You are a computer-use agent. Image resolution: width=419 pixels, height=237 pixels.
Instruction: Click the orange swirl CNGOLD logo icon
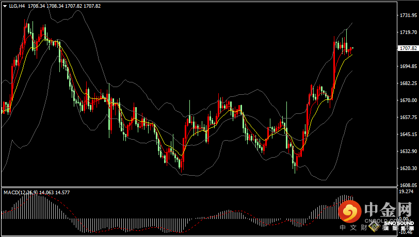coord(350,211)
